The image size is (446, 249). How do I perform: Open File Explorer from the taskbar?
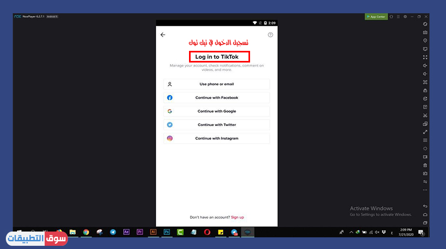(73, 232)
